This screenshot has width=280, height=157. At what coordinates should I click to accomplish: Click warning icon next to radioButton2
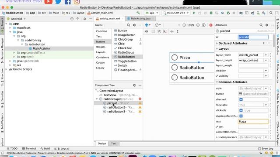(x=140, y=107)
